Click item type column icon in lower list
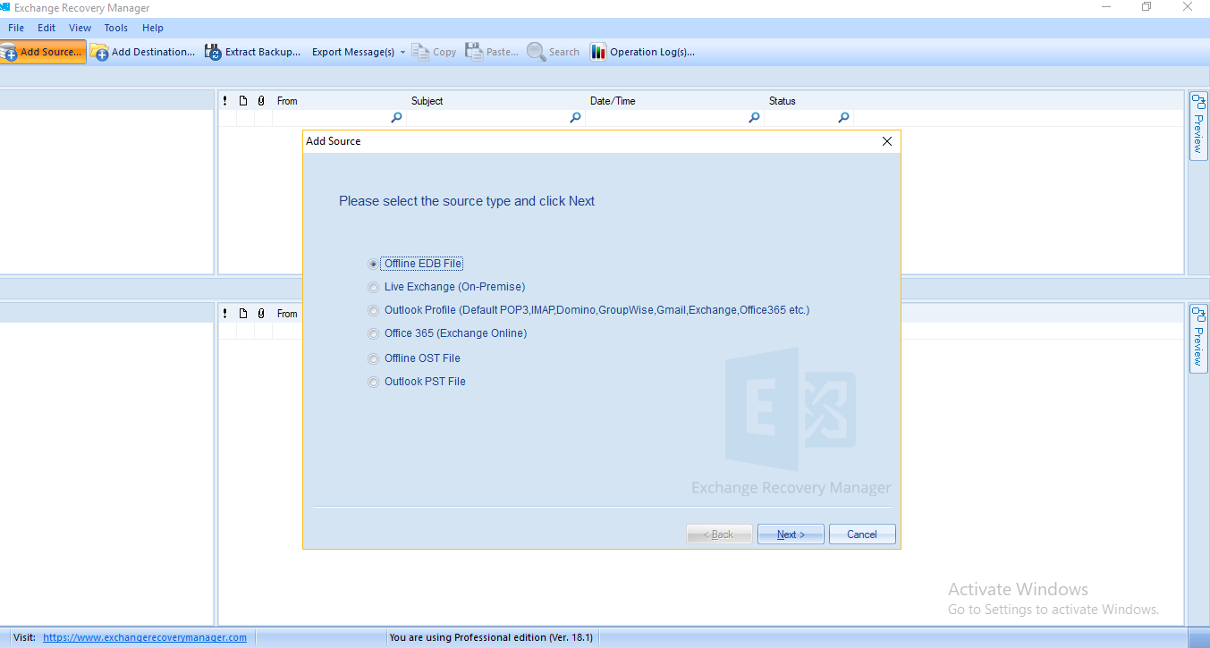Viewport: 1210px width, 648px height. 243,314
